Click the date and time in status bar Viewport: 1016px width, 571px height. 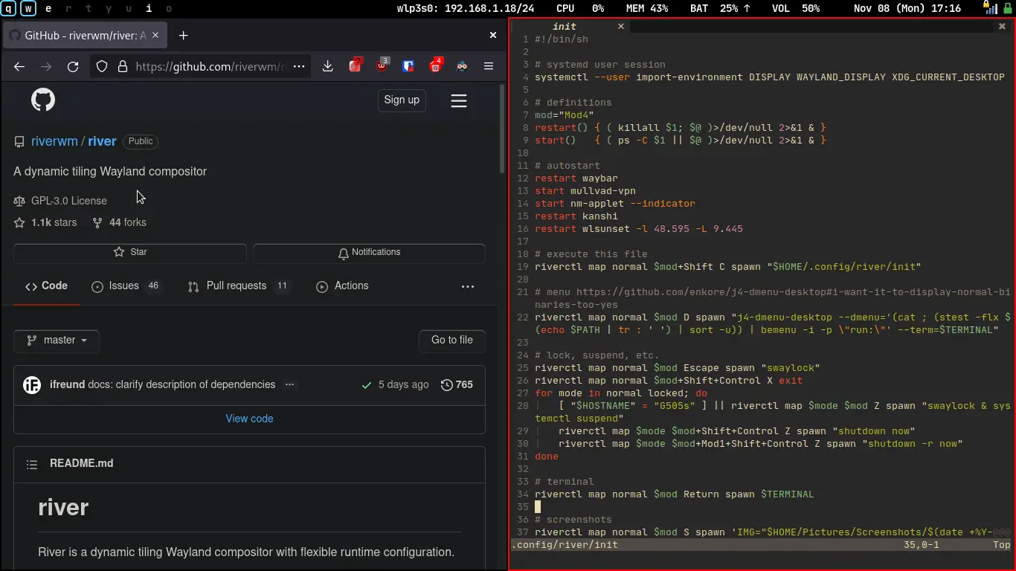click(x=907, y=8)
